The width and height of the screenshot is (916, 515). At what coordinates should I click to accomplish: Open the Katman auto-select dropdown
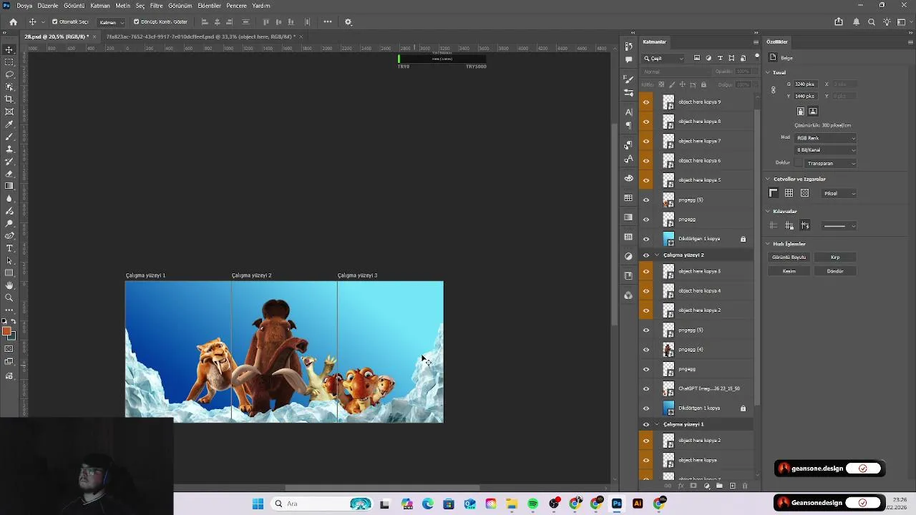tap(111, 22)
